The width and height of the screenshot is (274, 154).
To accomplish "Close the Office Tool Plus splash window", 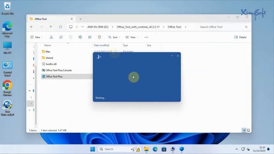I will tap(178, 56).
